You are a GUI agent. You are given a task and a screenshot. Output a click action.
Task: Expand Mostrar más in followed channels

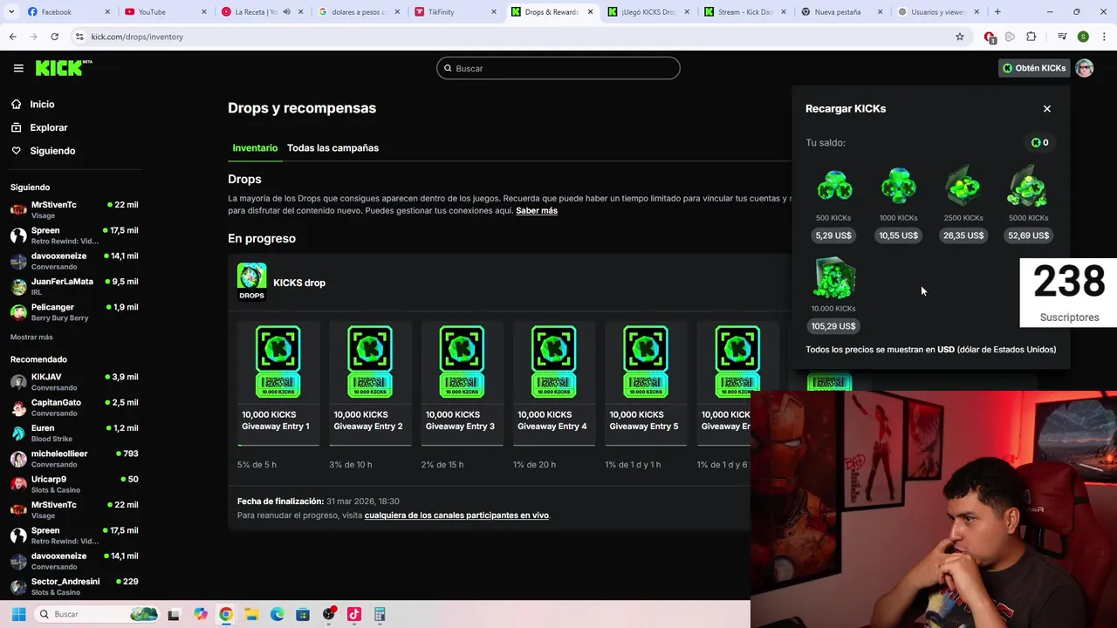31,338
